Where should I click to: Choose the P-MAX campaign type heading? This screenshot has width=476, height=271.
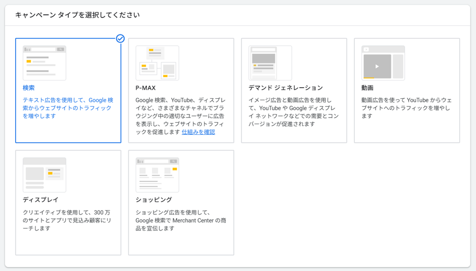(x=145, y=88)
